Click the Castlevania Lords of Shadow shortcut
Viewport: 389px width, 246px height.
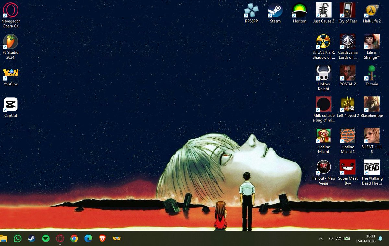point(348,47)
